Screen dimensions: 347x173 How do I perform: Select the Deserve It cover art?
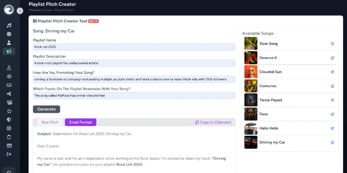[x=251, y=58]
